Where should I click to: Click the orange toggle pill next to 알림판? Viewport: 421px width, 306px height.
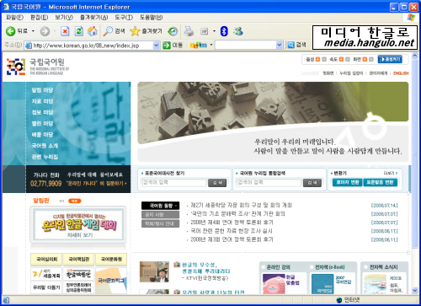(75, 201)
